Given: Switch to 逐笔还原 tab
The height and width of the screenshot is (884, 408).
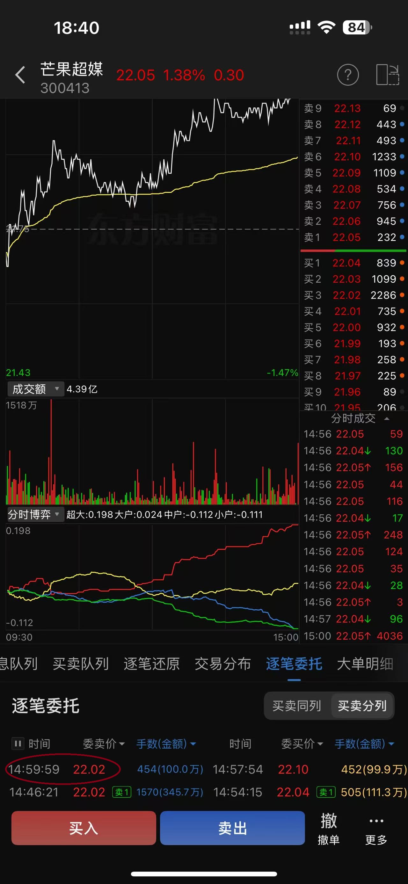Looking at the screenshot, I should [152, 664].
